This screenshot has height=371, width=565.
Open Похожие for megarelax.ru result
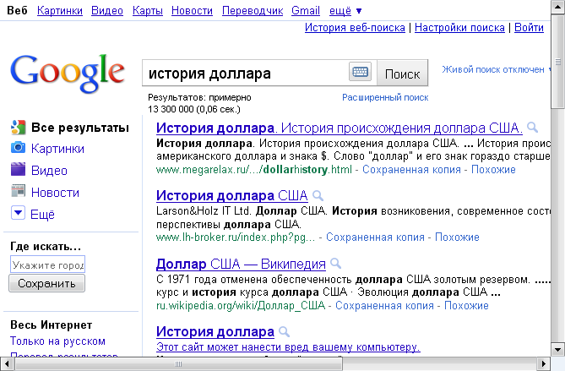tap(494, 170)
